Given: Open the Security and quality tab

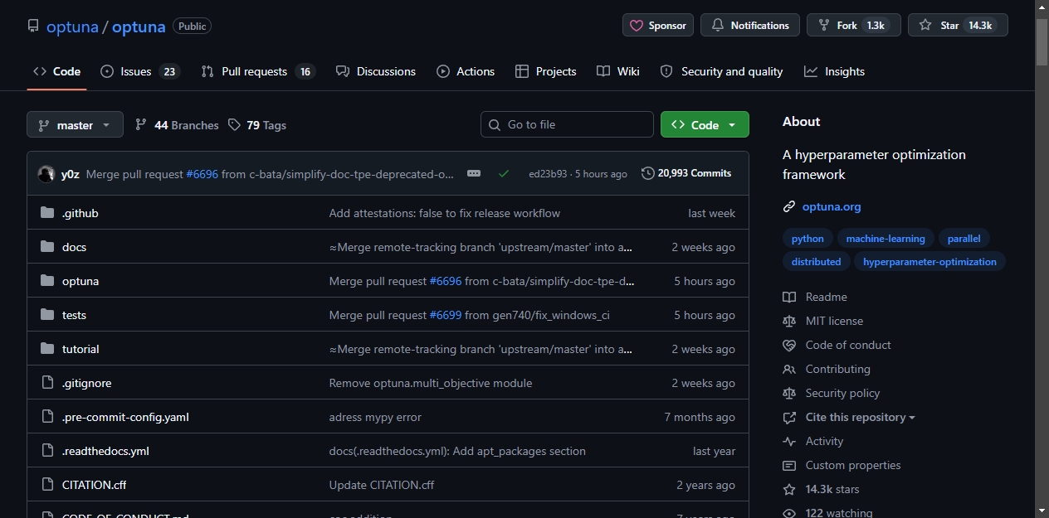Looking at the screenshot, I should click(721, 71).
